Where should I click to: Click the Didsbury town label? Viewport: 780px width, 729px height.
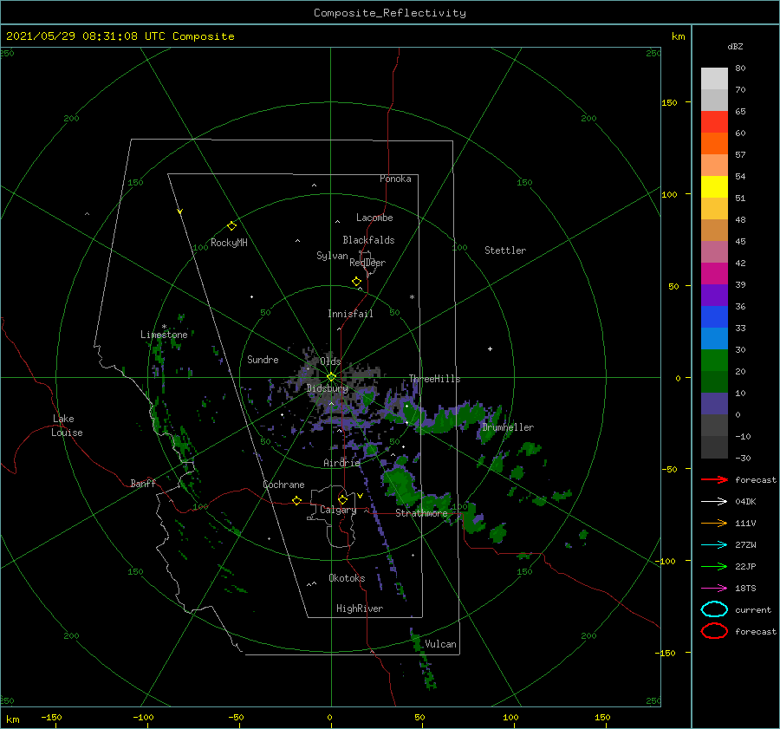coord(328,388)
